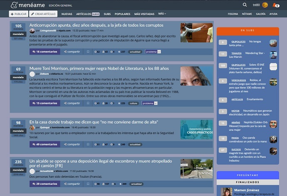Menéalo the 'darme de alta' story

(x=18, y=131)
